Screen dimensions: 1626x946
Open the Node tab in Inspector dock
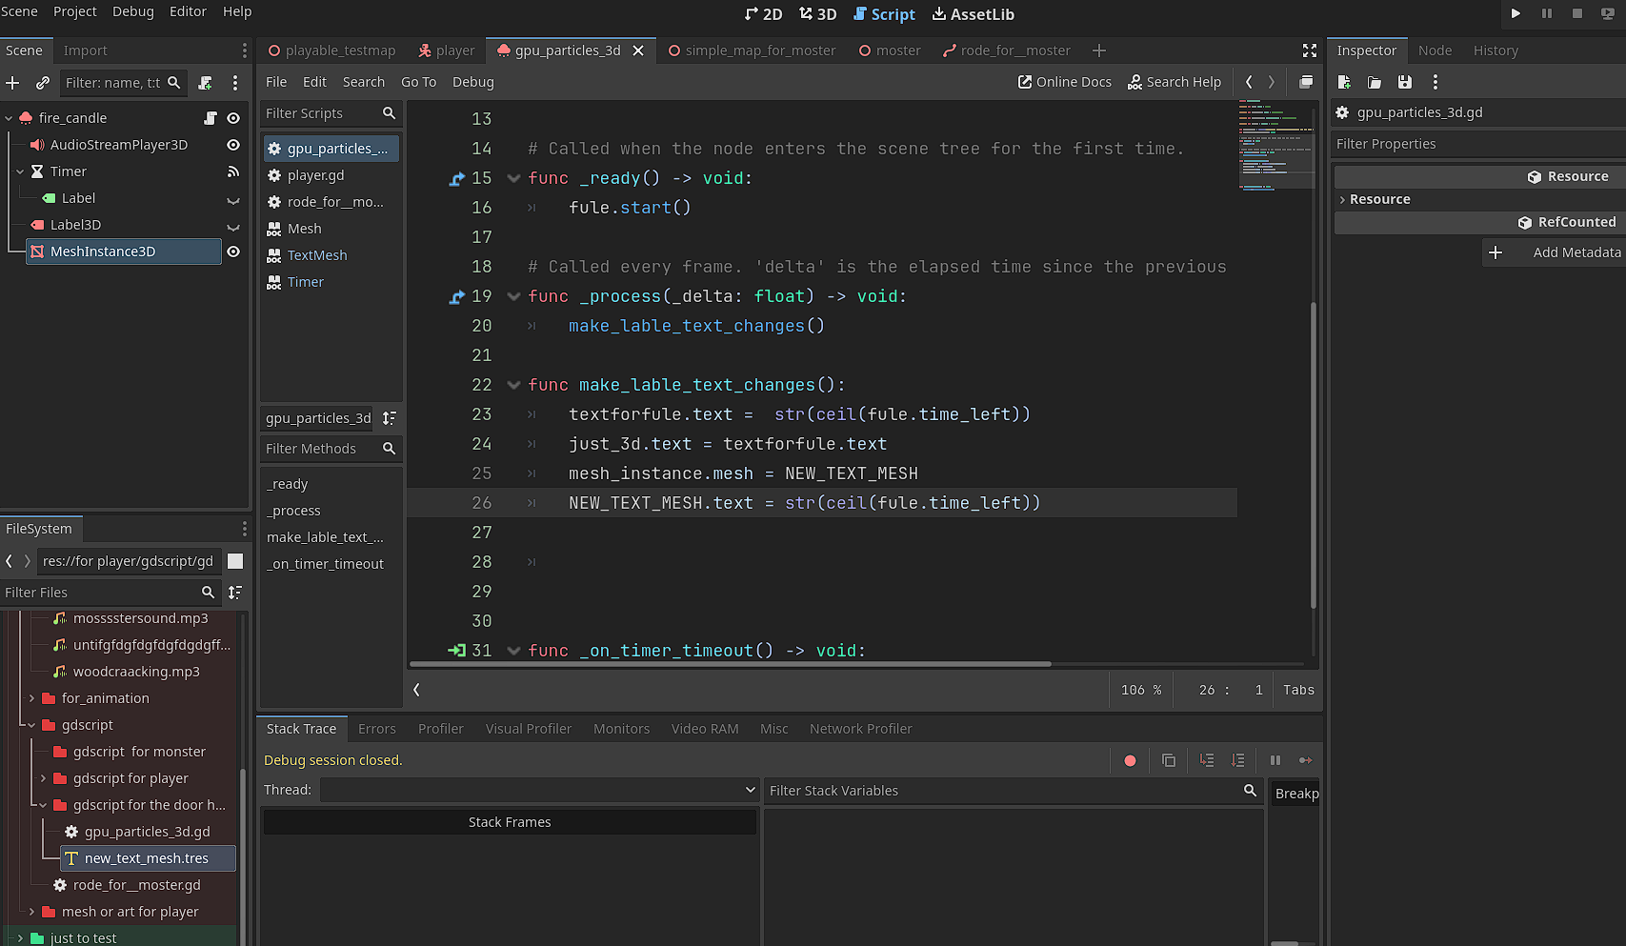point(1435,50)
